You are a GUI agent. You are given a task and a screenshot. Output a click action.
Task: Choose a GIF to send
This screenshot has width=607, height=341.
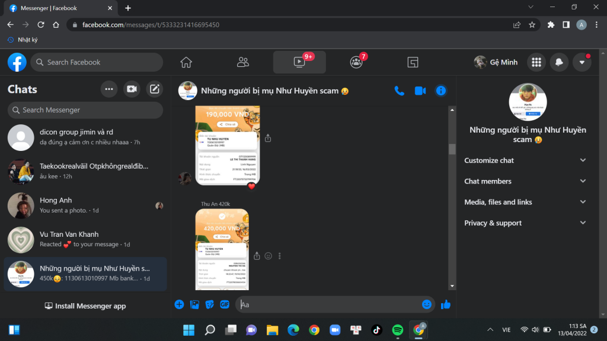225,304
